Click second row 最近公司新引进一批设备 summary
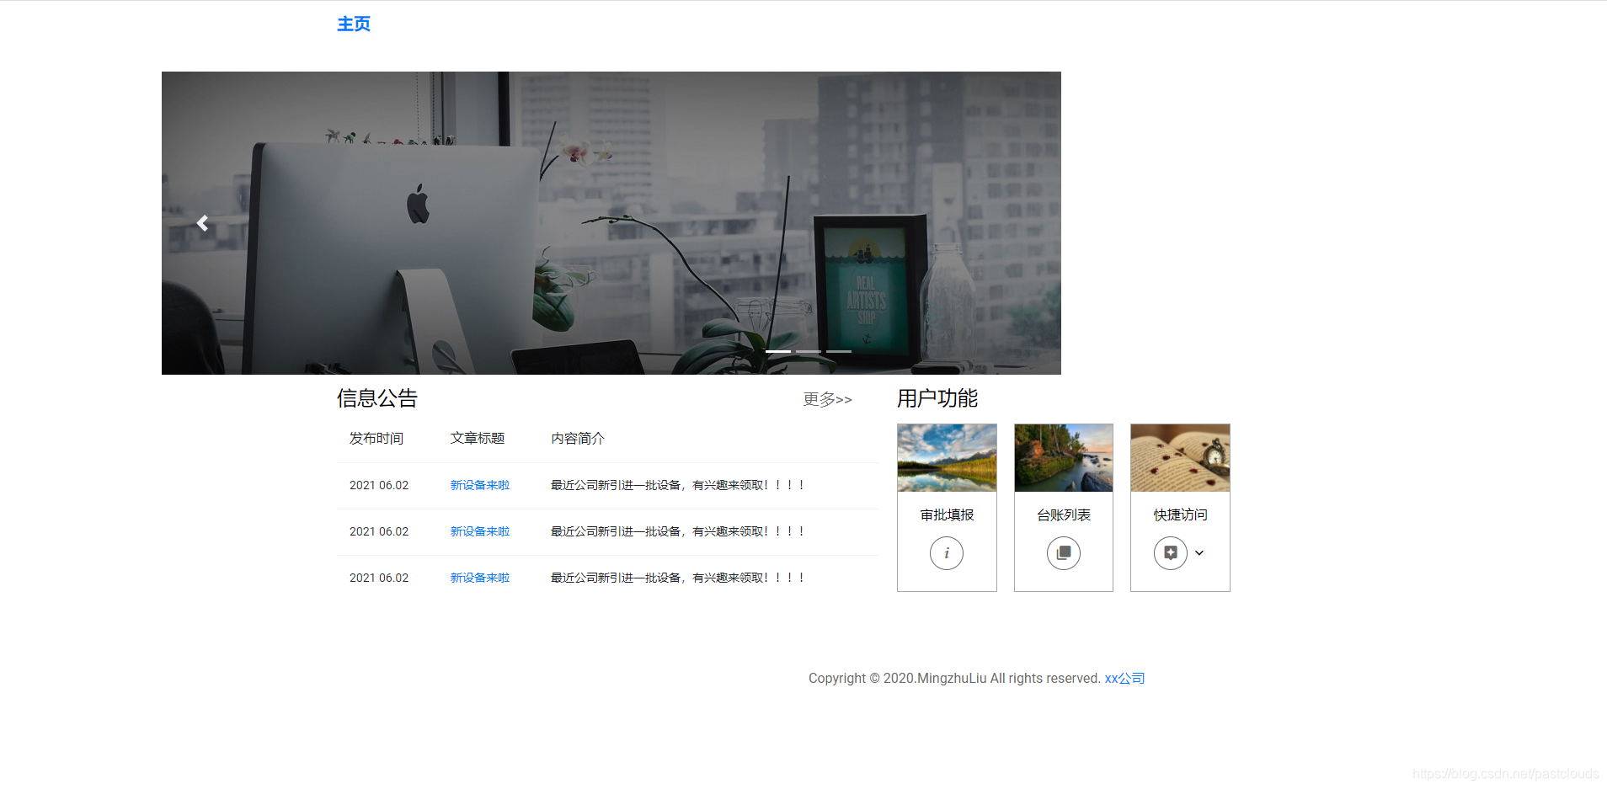The height and width of the screenshot is (789, 1607). [x=678, y=531]
